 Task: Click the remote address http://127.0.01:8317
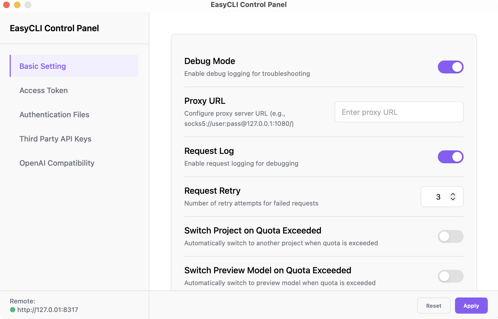click(x=48, y=310)
